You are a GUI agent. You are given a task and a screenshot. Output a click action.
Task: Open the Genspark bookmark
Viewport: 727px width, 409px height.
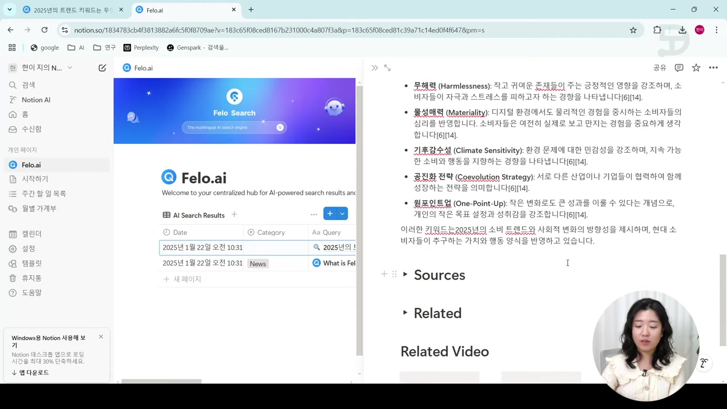point(197,48)
